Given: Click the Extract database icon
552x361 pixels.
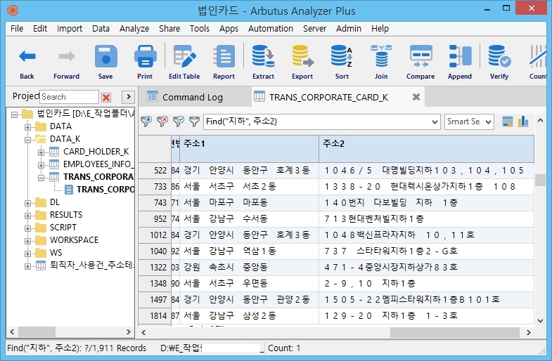Looking at the screenshot, I should pos(263,56).
